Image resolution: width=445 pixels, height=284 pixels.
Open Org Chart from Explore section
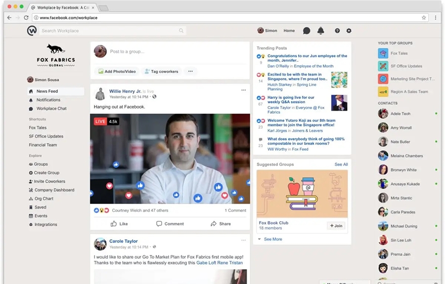(x=44, y=199)
